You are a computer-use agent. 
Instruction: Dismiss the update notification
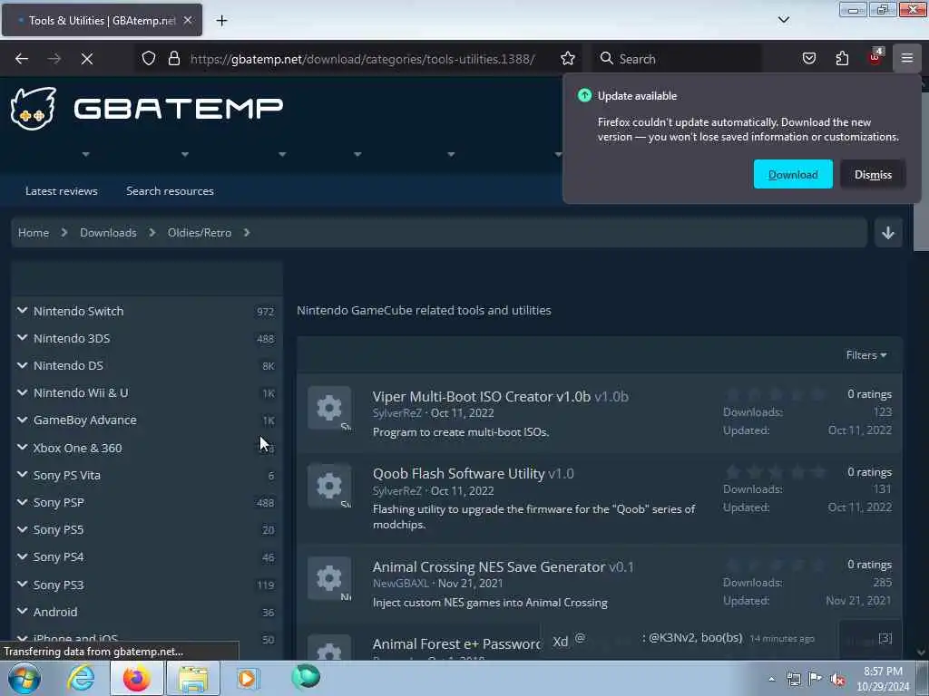pyautogui.click(x=873, y=174)
